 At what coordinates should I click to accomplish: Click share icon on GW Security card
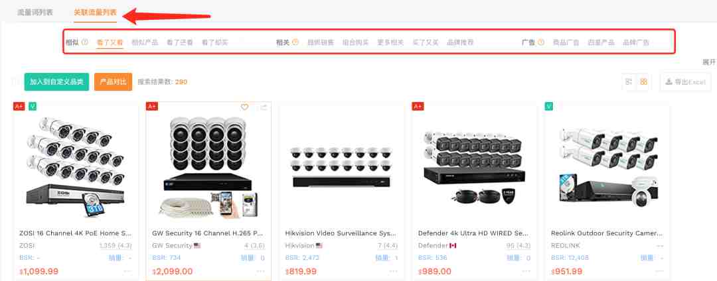click(263, 107)
